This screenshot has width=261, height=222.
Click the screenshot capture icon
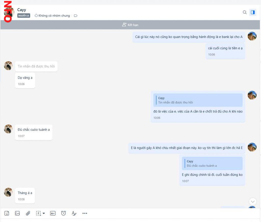click(x=38, y=213)
